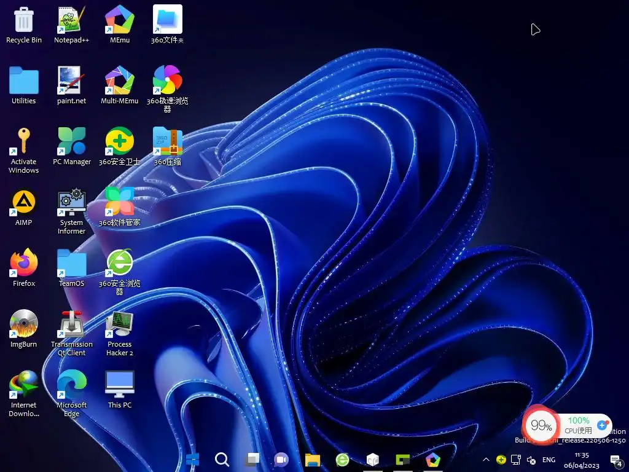Select the Notepad++ shortcut
Image resolution: width=629 pixels, height=472 pixels.
pos(71,25)
